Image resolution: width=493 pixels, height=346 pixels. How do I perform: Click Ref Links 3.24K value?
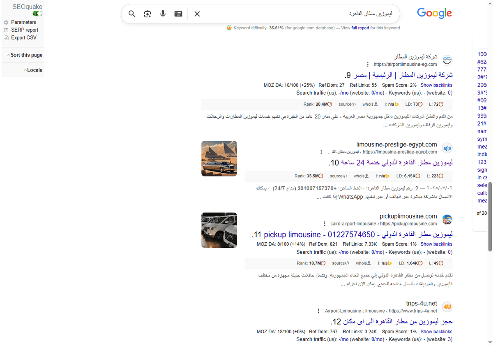(371, 332)
